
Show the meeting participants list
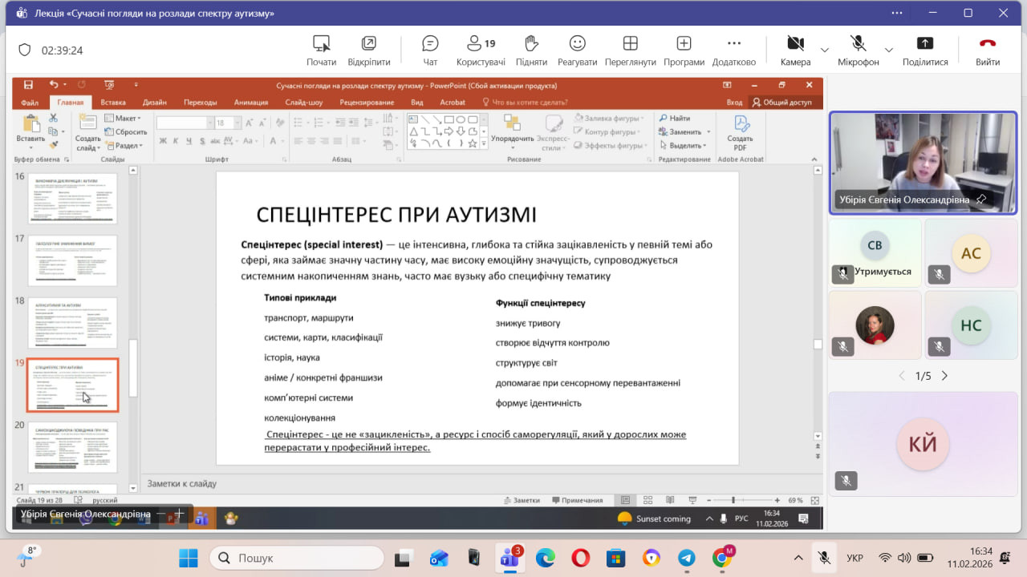481,50
